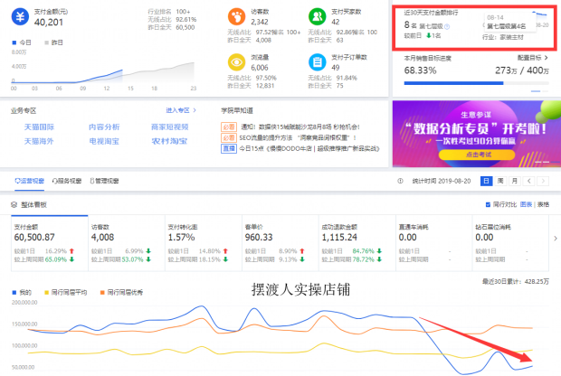
Task: Switch to the 服务视窗 tab
Action: (x=69, y=181)
